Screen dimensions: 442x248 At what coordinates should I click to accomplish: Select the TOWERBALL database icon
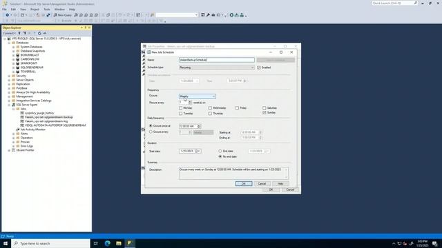18,72
